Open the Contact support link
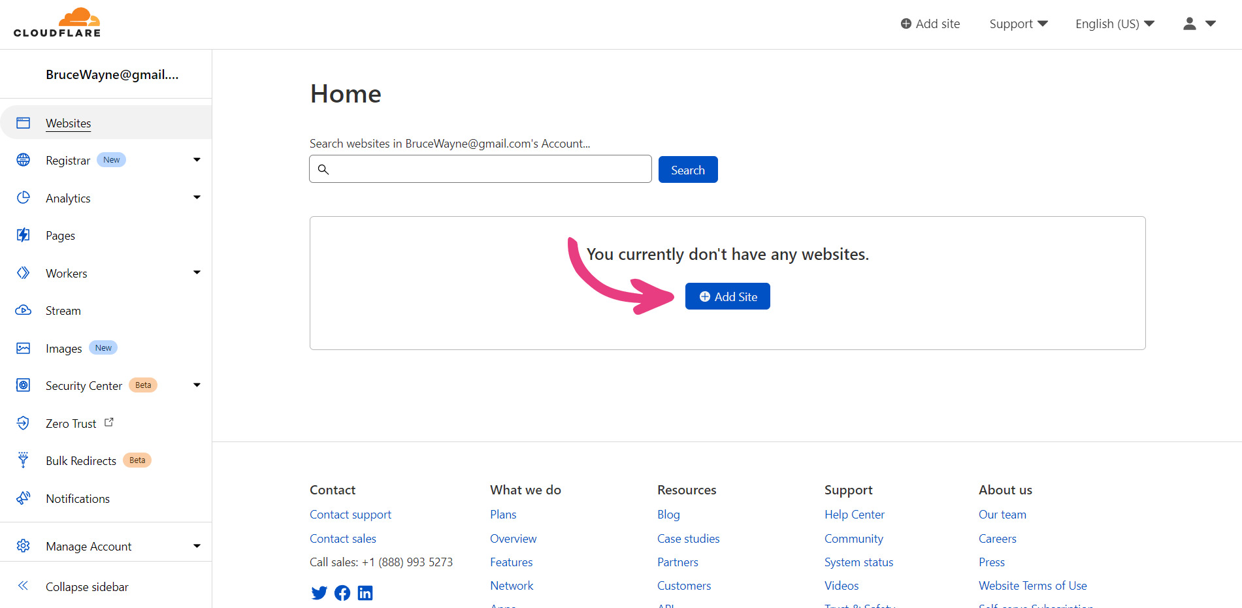Image resolution: width=1242 pixels, height=608 pixels. [x=350, y=515]
